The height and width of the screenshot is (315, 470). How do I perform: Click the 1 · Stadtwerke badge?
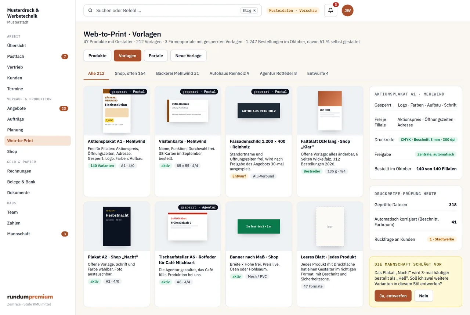(x=442, y=239)
